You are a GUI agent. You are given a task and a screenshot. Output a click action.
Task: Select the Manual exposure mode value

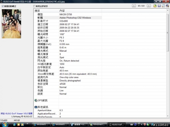[x=63, y=51]
